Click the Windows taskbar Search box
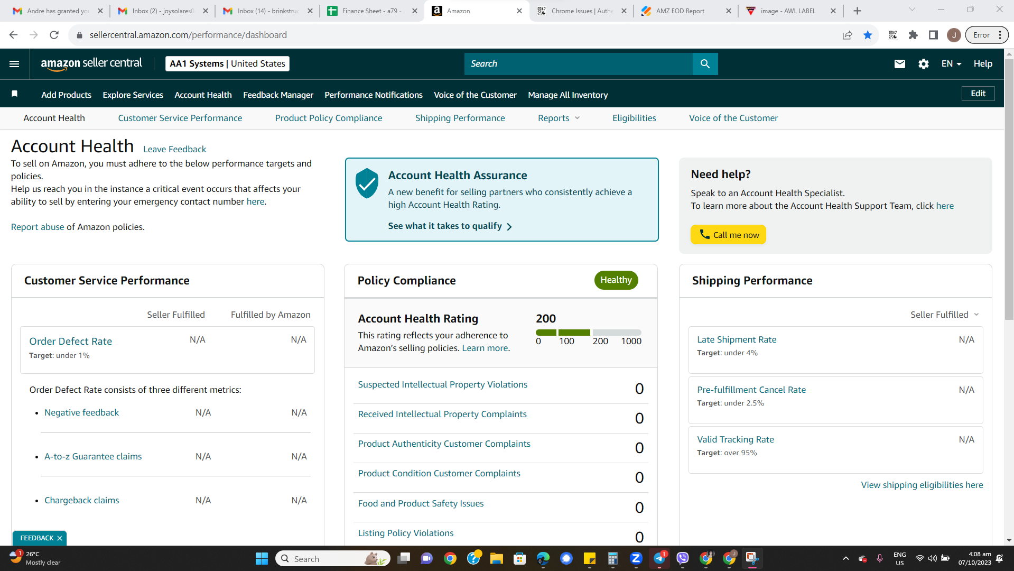Screen dimensions: 1014x571 (333, 559)
